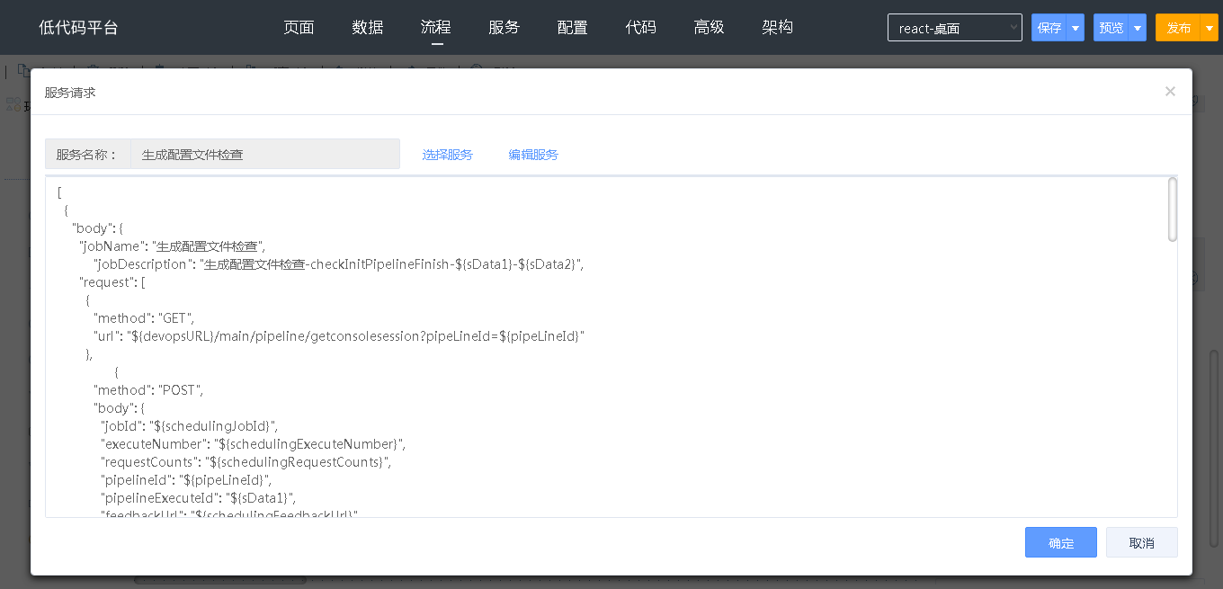The width and height of the screenshot is (1223, 589).
Task: Click the "jobDescription" line in editor
Action: coord(338,263)
